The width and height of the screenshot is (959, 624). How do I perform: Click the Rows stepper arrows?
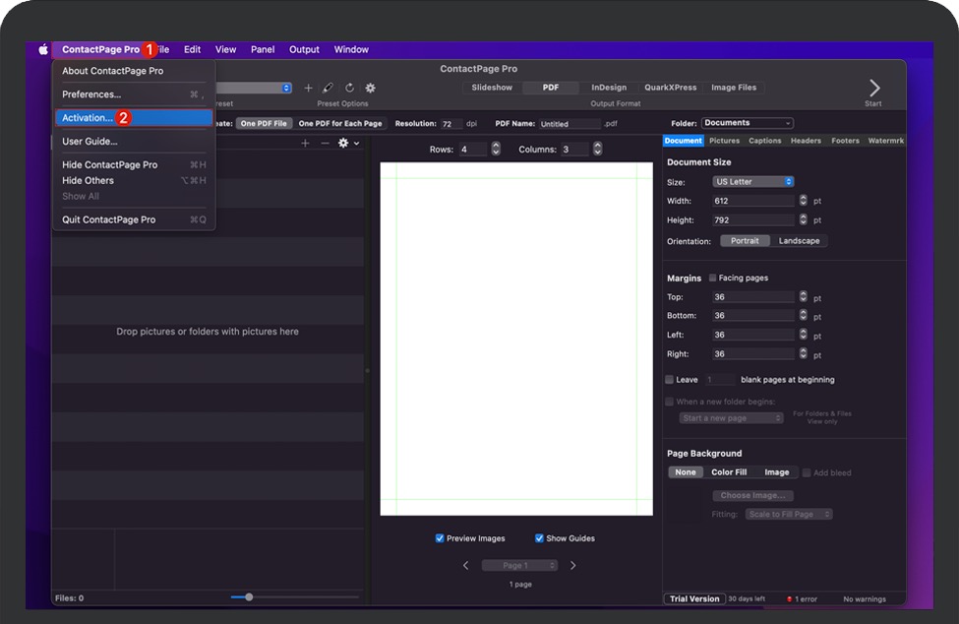[x=496, y=149]
